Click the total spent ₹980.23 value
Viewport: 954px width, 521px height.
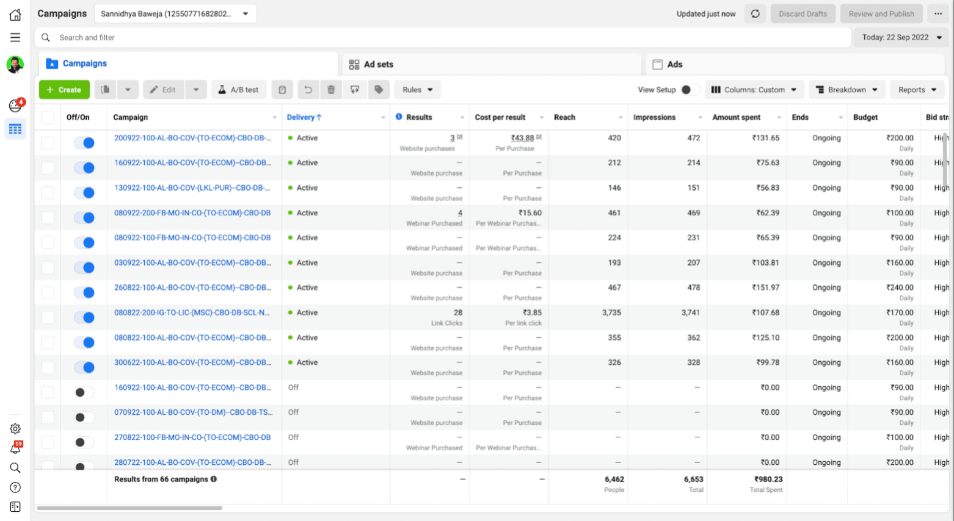[768, 479]
